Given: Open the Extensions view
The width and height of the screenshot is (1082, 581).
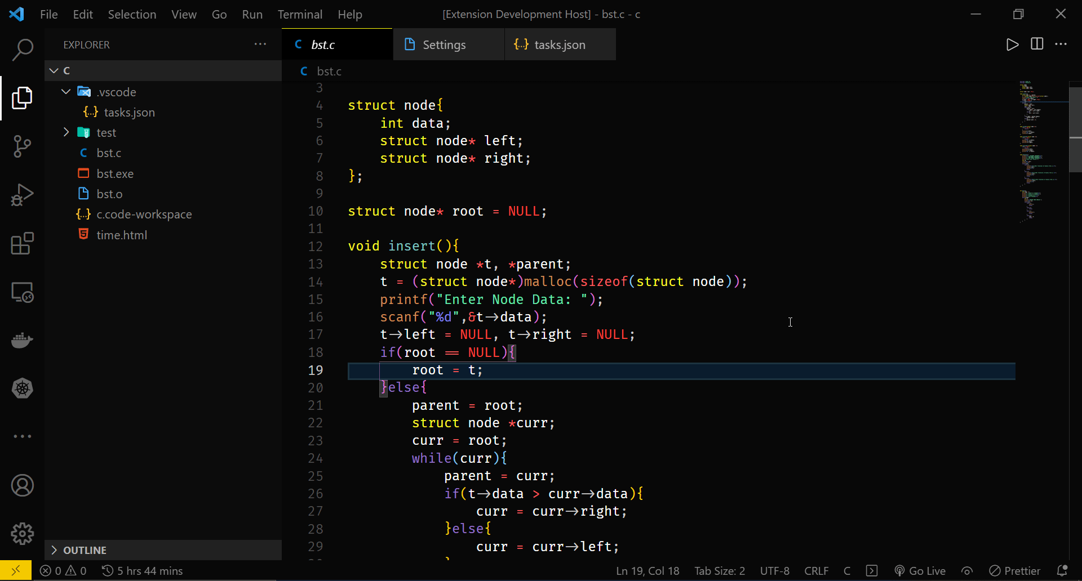Looking at the screenshot, I should tap(22, 243).
